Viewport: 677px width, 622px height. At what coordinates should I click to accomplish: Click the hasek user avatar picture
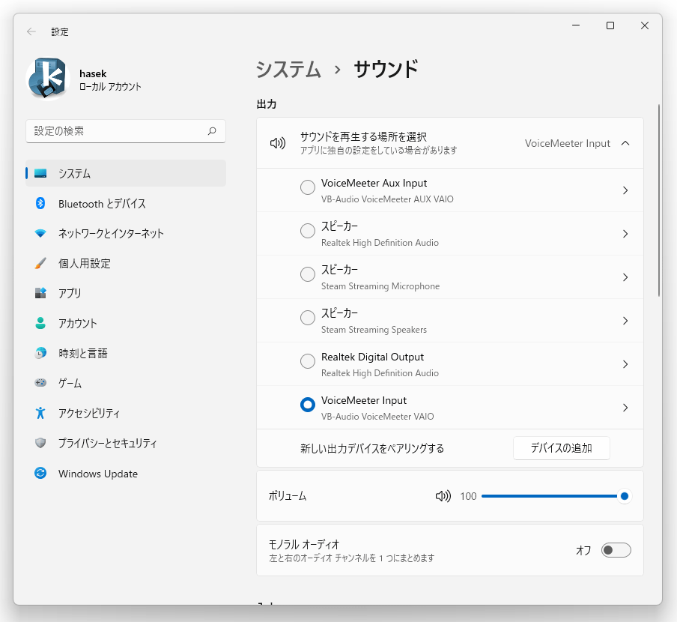click(x=48, y=79)
